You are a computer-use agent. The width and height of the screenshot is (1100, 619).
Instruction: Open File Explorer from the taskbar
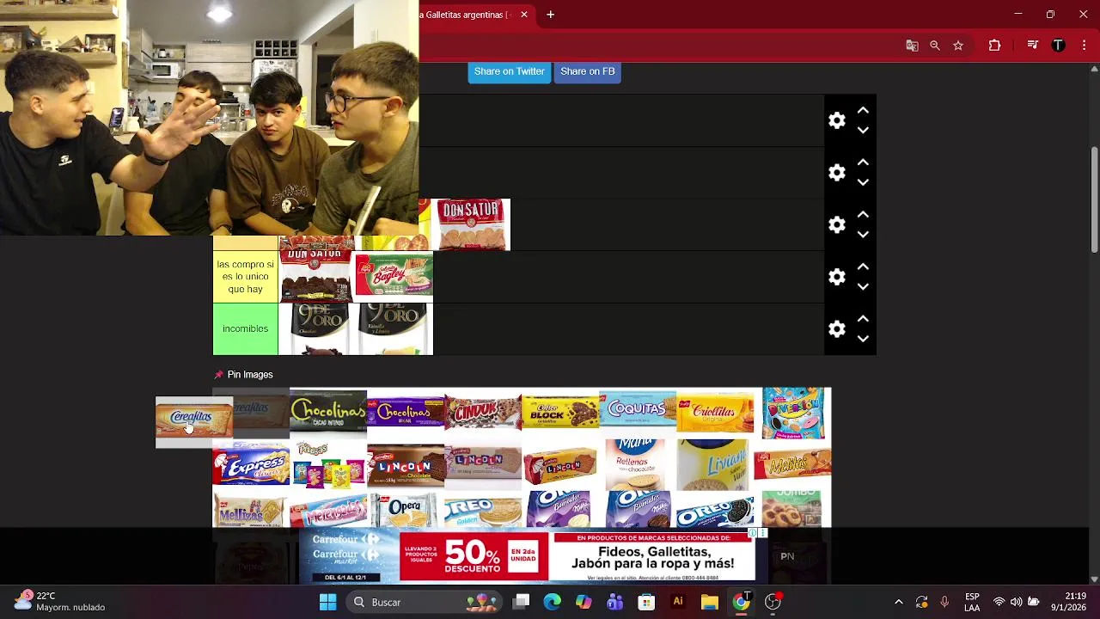tap(709, 602)
